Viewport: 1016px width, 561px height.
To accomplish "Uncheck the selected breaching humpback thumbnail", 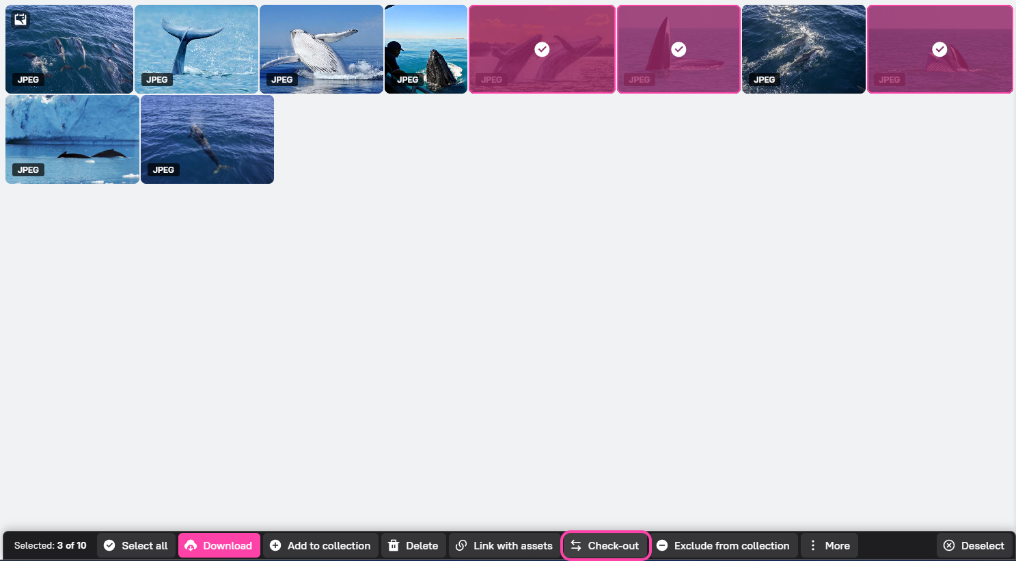I will [x=542, y=49].
